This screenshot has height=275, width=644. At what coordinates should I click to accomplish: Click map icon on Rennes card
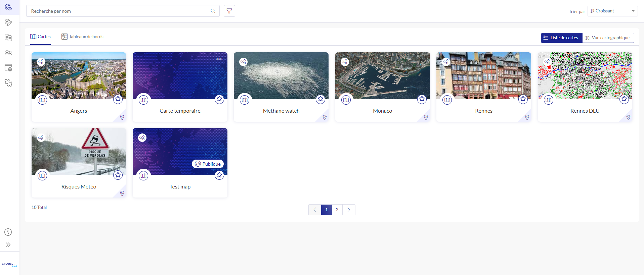click(447, 100)
